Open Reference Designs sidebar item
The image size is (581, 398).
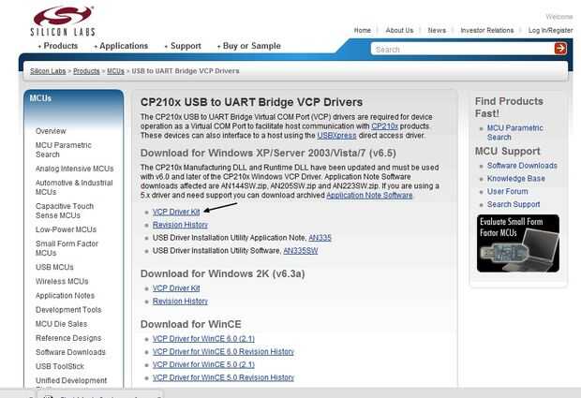pos(68,338)
